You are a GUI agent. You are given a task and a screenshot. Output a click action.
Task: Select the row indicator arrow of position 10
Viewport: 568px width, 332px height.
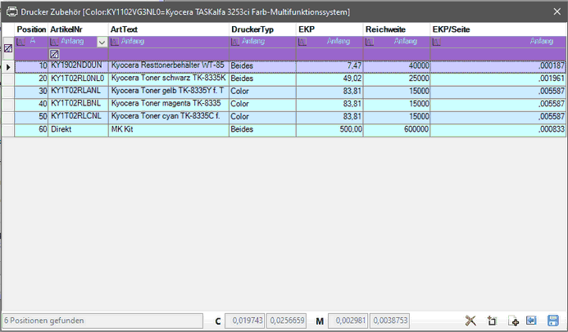click(x=8, y=67)
